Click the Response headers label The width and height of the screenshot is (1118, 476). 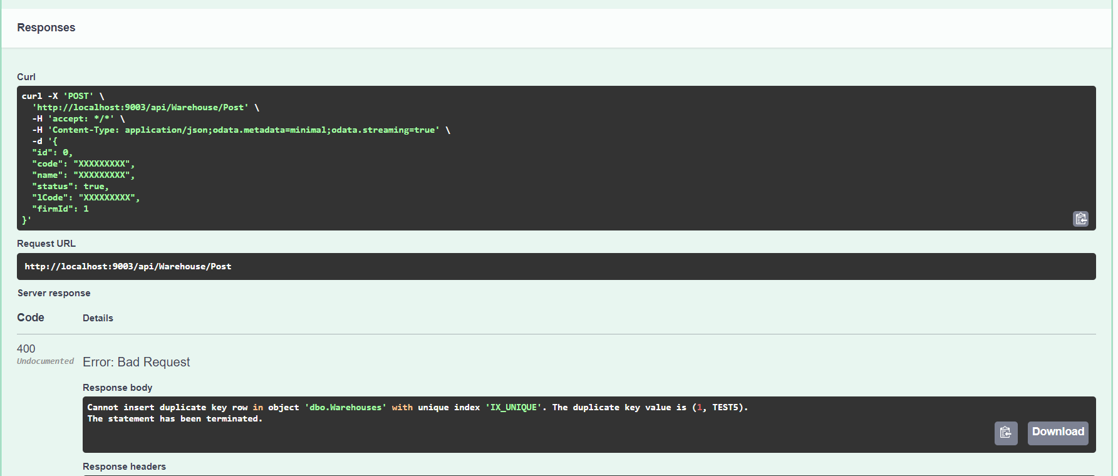point(124,467)
